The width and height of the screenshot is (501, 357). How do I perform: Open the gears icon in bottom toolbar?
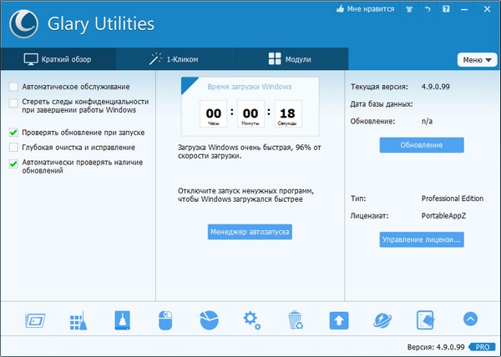click(x=251, y=319)
